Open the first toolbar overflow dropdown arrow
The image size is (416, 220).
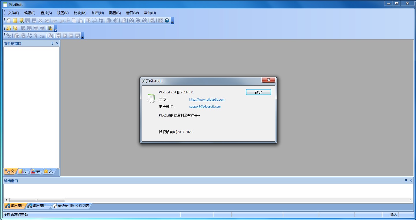pyautogui.click(x=172, y=22)
